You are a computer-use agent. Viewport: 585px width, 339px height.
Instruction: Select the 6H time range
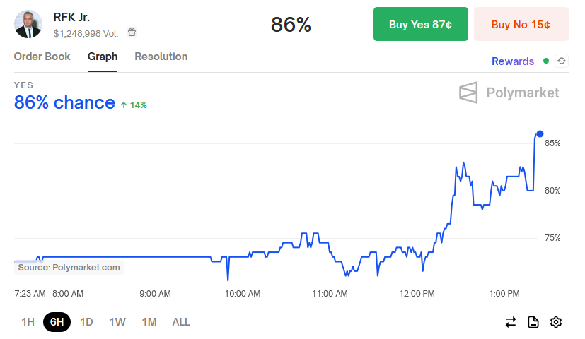(57, 322)
